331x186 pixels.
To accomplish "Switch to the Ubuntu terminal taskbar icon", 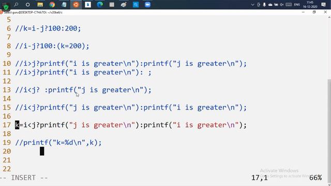I will (76, 5).
